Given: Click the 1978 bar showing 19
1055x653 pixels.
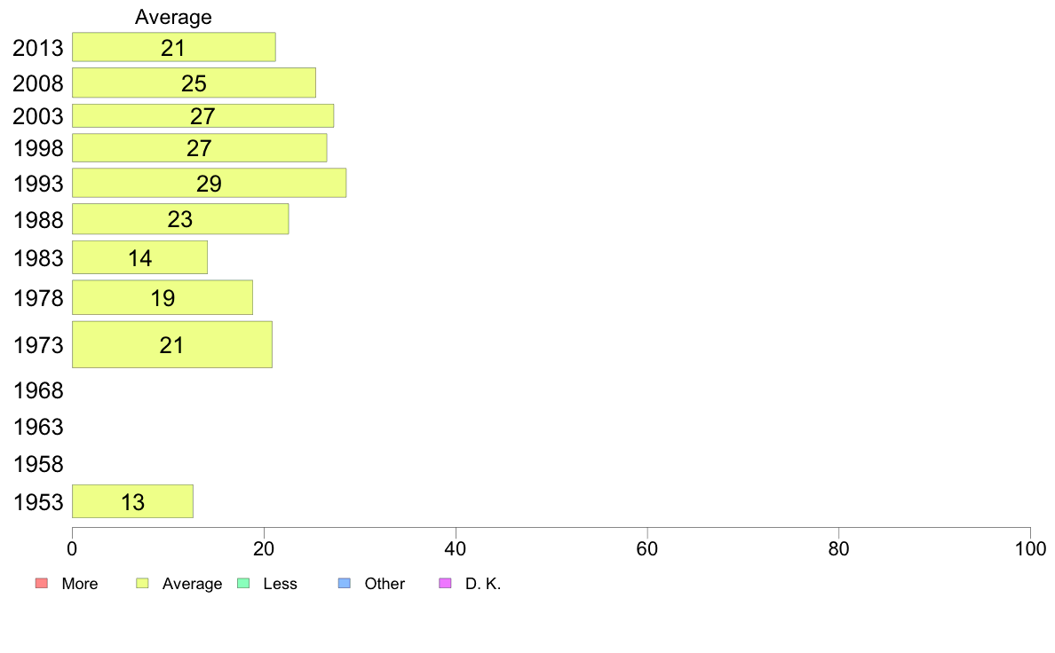Looking at the screenshot, I should tap(163, 297).
